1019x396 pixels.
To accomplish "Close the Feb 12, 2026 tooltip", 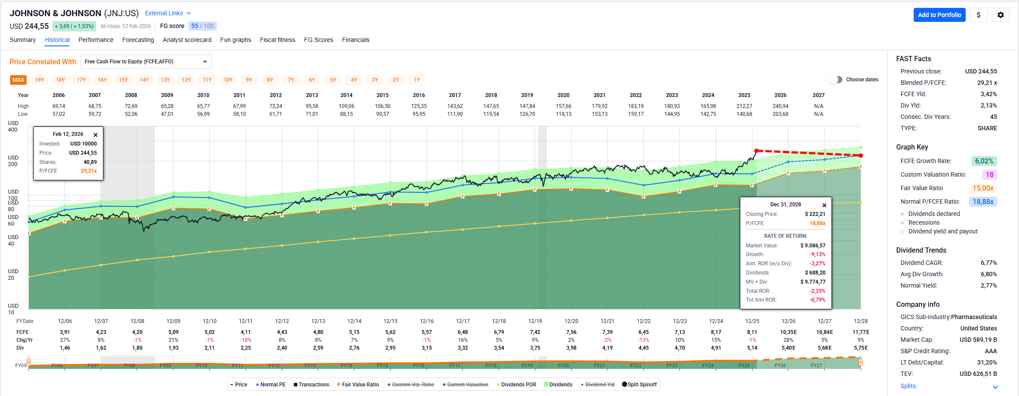I will pyautogui.click(x=96, y=135).
